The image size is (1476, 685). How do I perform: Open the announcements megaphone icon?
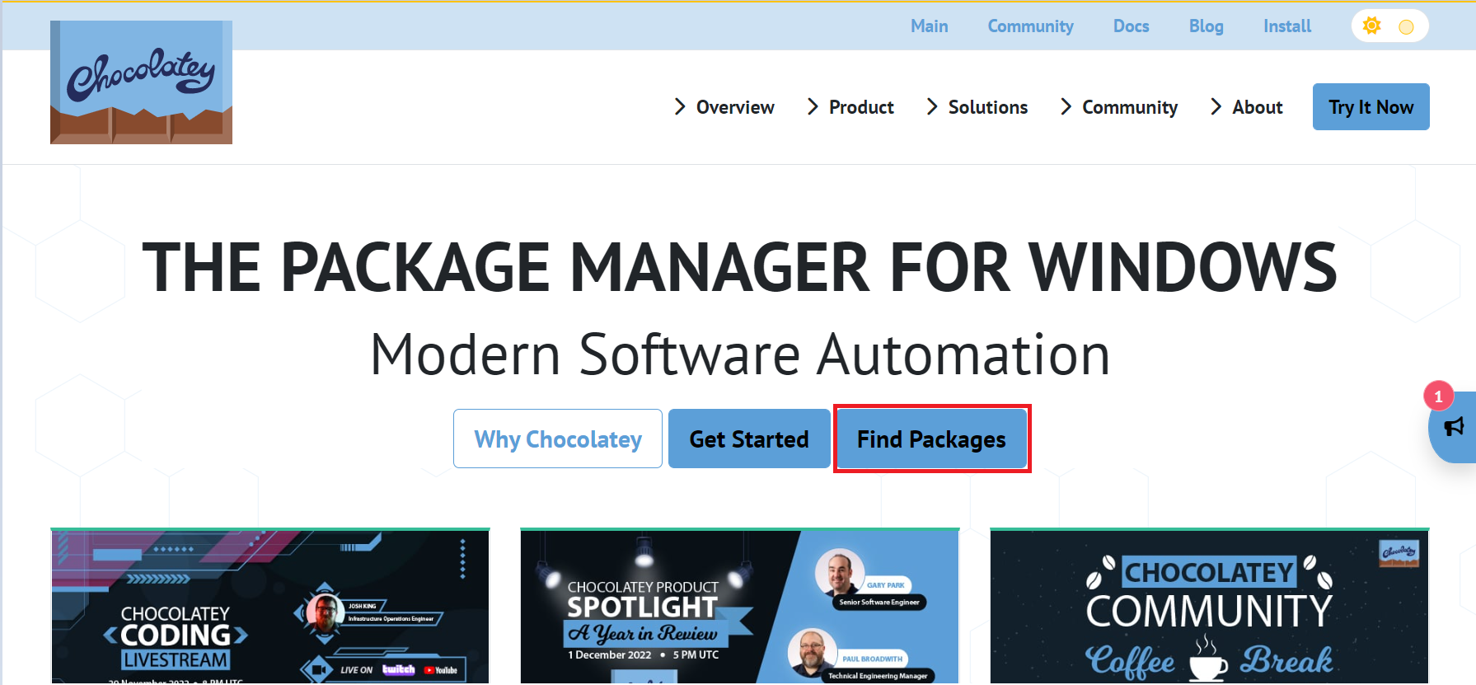(1454, 427)
